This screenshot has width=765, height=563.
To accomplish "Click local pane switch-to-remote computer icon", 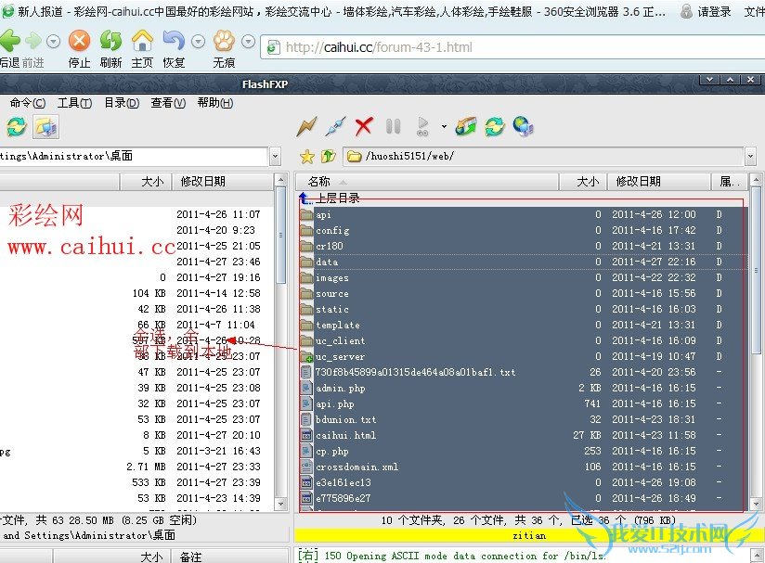I will pos(45,127).
